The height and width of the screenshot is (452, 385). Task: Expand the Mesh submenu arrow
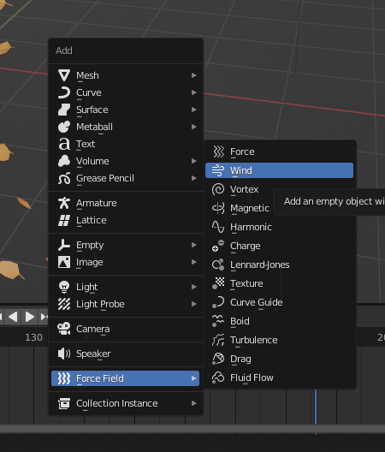[194, 75]
